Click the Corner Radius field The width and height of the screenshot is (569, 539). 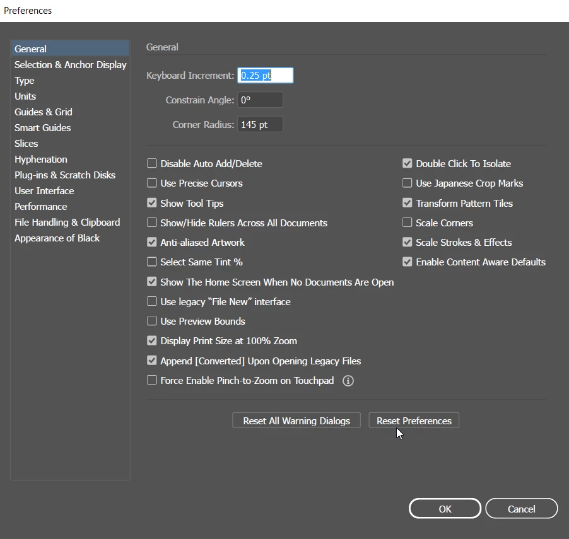coord(260,124)
